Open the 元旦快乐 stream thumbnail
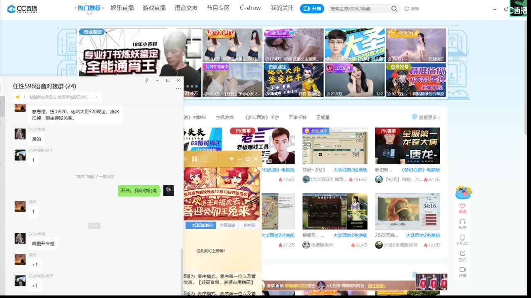The width and height of the screenshot is (531, 298). click(416, 45)
